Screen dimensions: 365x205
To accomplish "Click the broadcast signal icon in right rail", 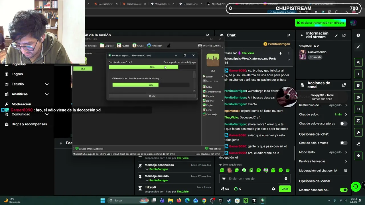I will pos(358,109).
